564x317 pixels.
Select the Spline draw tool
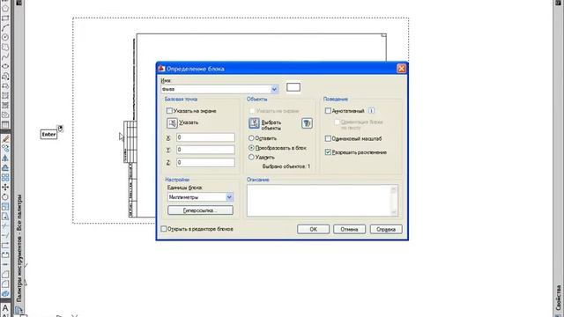pyautogui.click(x=5, y=56)
